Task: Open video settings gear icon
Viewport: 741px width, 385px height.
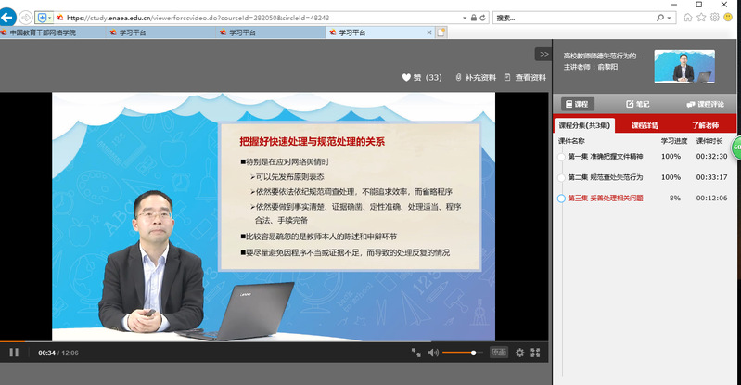Action: click(519, 353)
